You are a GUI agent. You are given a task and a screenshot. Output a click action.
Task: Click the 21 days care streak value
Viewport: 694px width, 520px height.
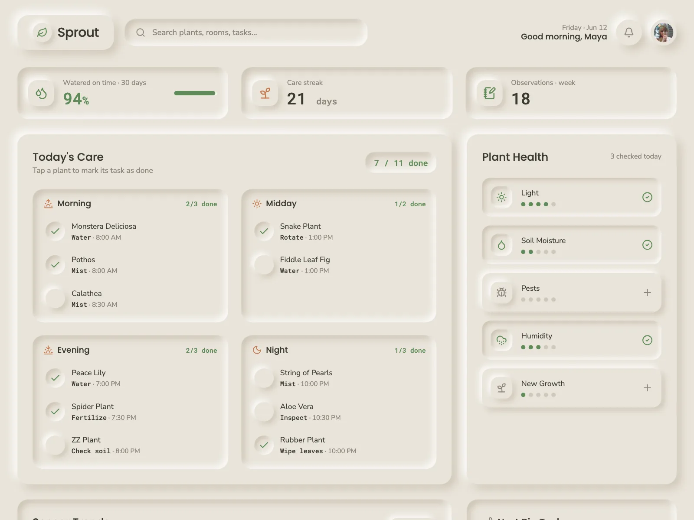pos(312,99)
